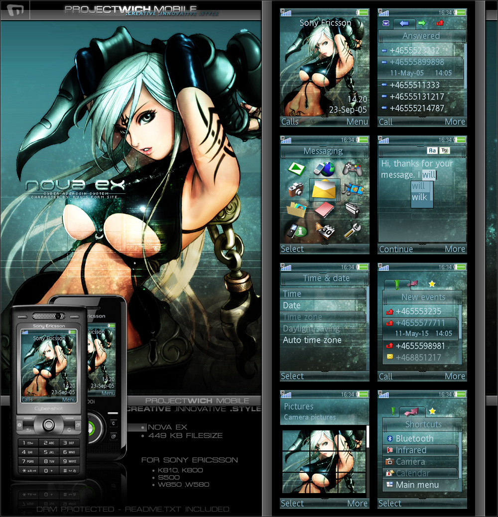Click the Bluetooth icon in Shortcuts list

pos(389,438)
